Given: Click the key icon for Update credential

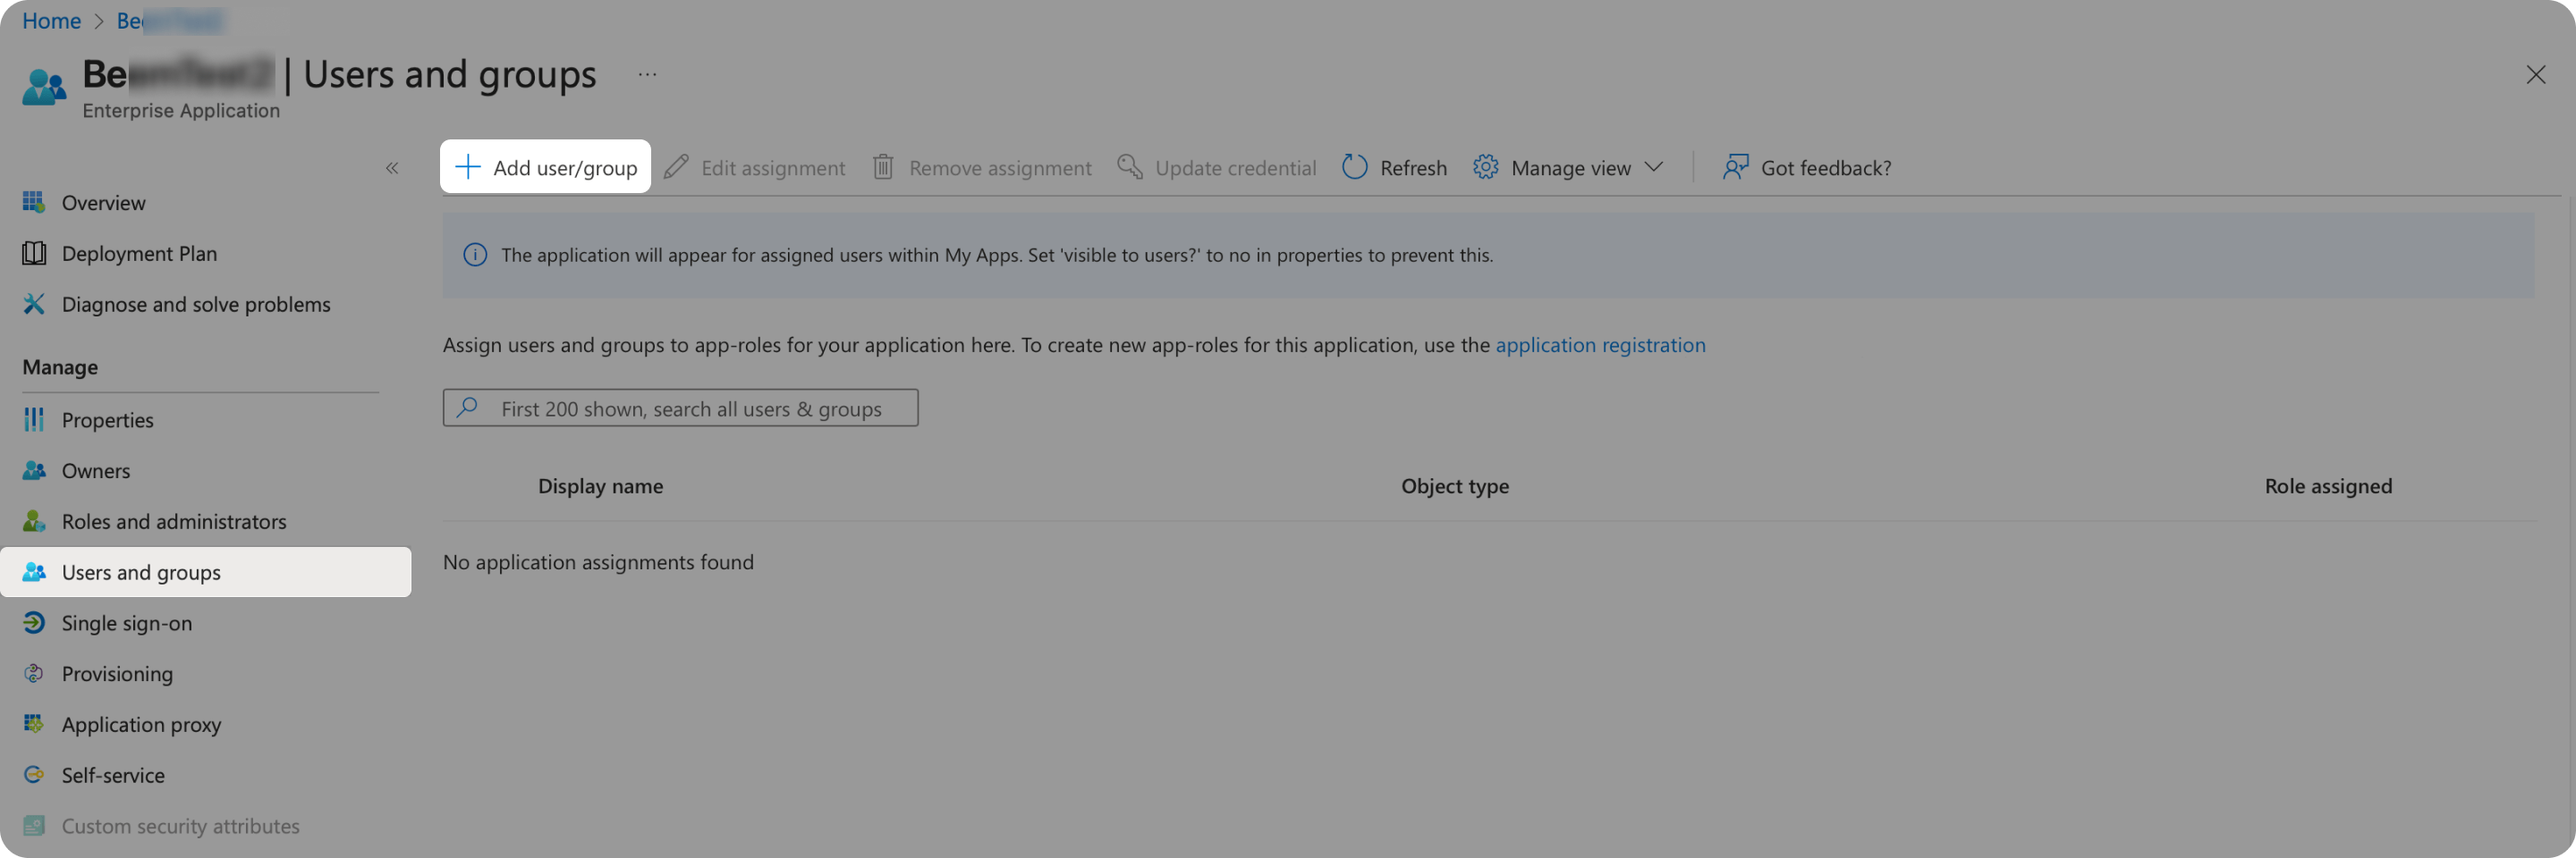Looking at the screenshot, I should point(1130,167).
